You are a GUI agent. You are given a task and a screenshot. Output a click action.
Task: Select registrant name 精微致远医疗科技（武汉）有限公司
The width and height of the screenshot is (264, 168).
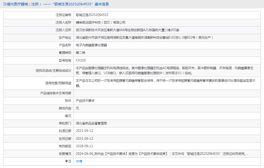point(101,23)
